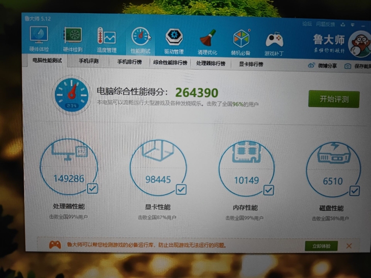This screenshot has width=371, height=278.
Task: Click the 击败全国99%用户 text under 处理器性能
Action: click(68, 216)
